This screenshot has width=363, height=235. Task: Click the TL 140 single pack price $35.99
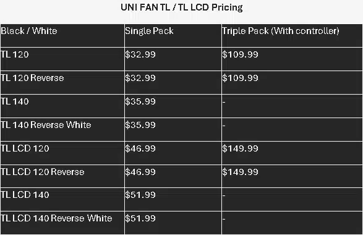click(x=140, y=101)
